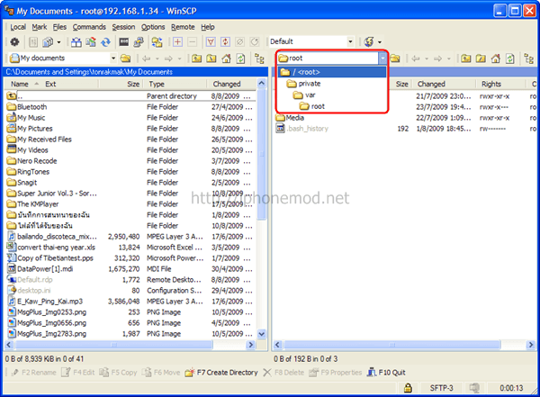Select E_Kaw_Ping_Kai.mp3 in local panel
540x397 pixels.
45,302
